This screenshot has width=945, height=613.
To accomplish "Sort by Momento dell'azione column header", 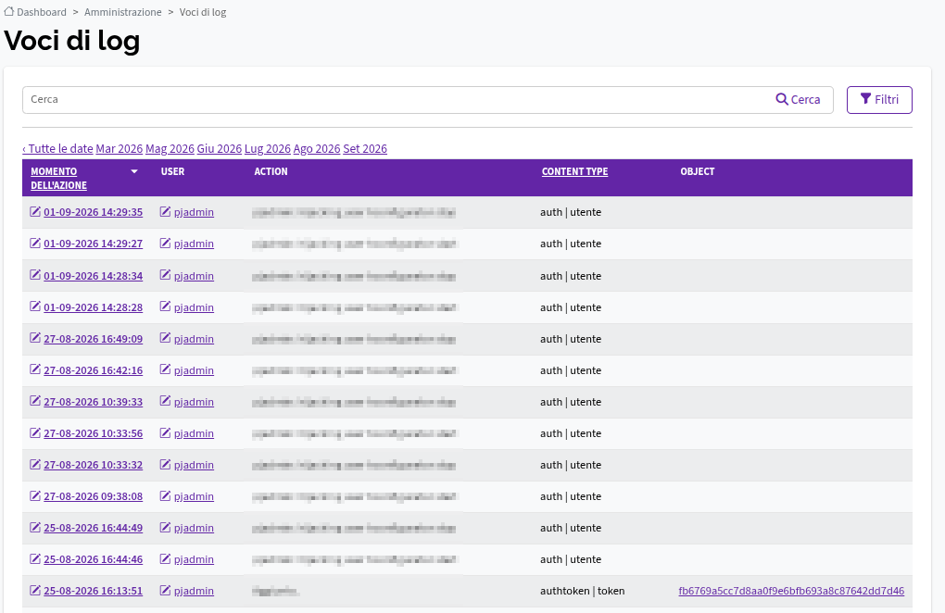I will tap(58, 178).
